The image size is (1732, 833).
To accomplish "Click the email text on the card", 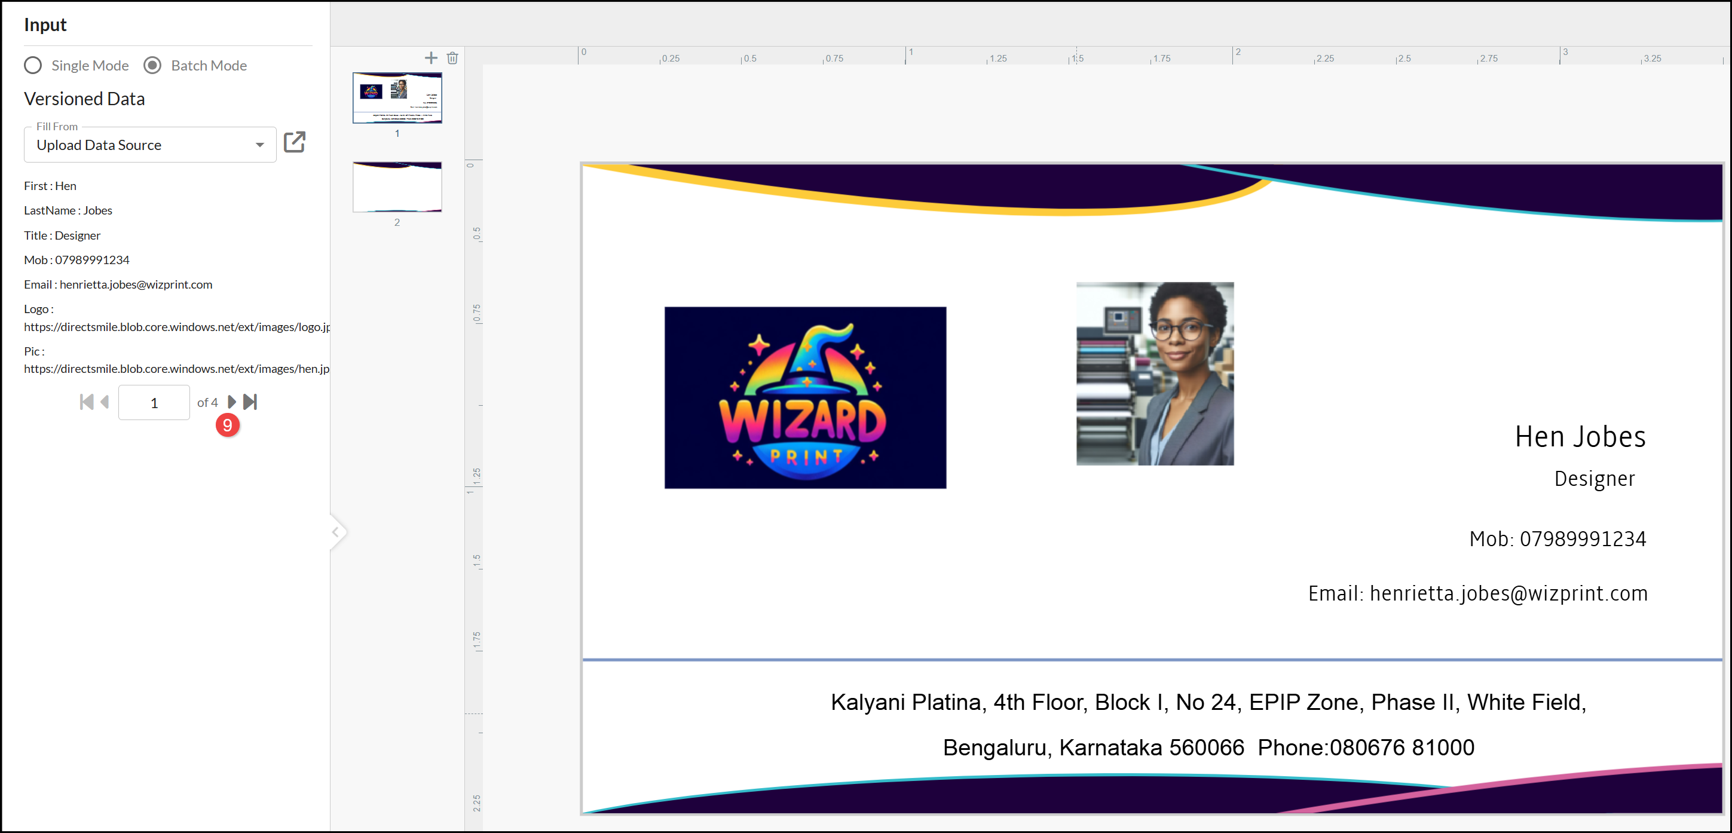I will coord(1477,593).
